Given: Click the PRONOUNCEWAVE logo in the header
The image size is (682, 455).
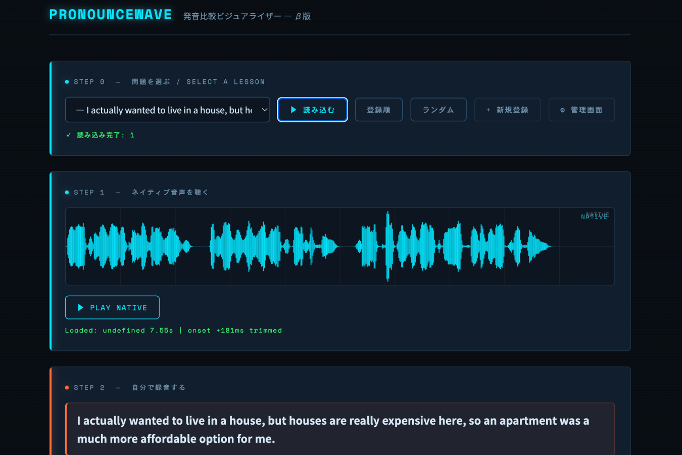Looking at the screenshot, I should point(110,15).
